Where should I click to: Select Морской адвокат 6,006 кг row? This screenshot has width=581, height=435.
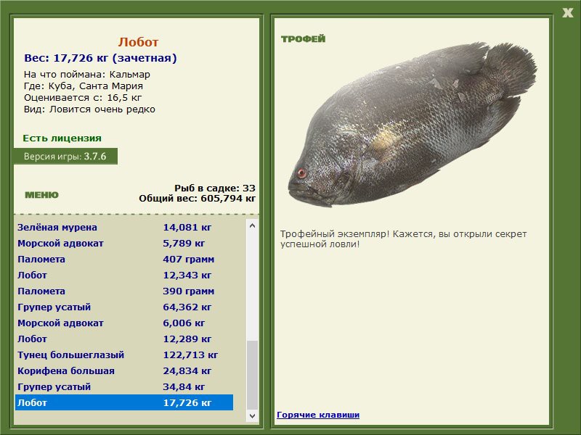click(124, 323)
